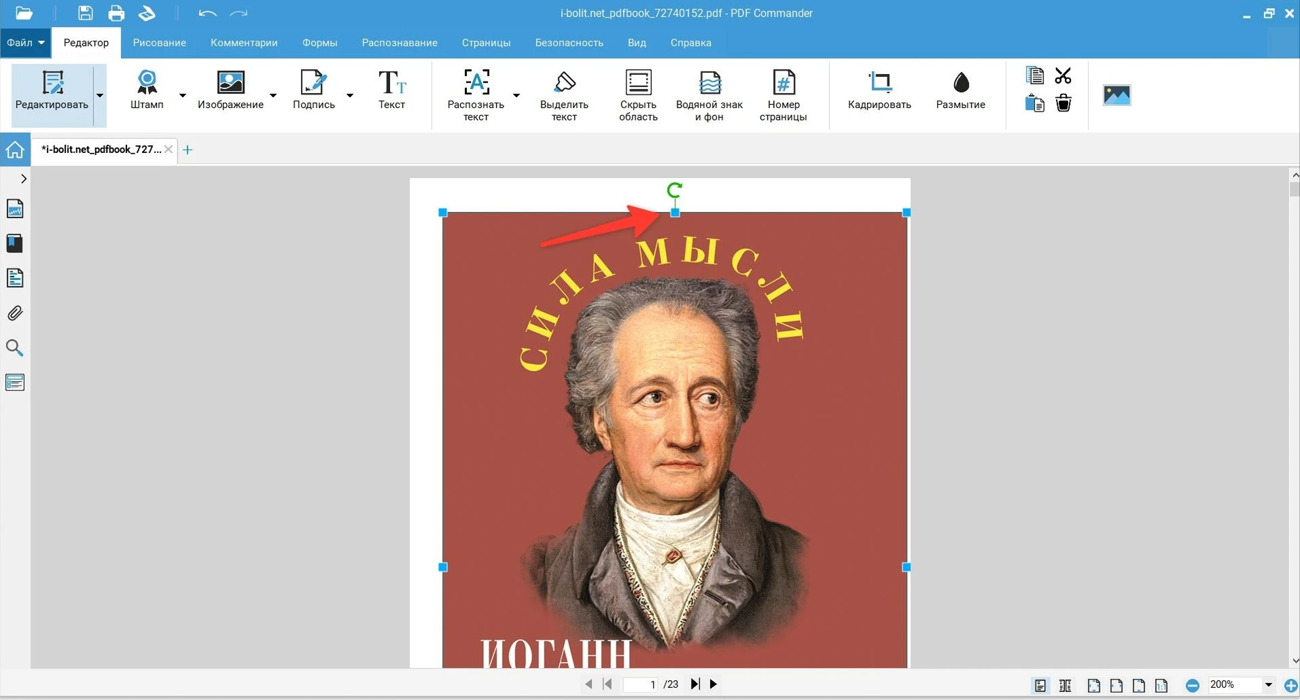Image resolution: width=1300 pixels, height=700 pixels.
Task: Select the Hide area (Скрыть область) tool
Action: click(x=637, y=95)
